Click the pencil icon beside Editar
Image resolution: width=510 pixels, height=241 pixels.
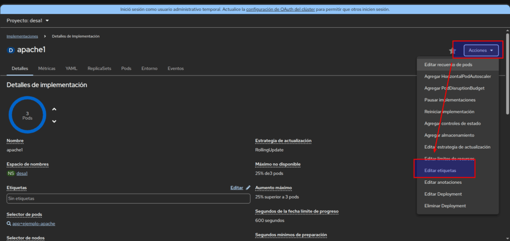point(248,188)
